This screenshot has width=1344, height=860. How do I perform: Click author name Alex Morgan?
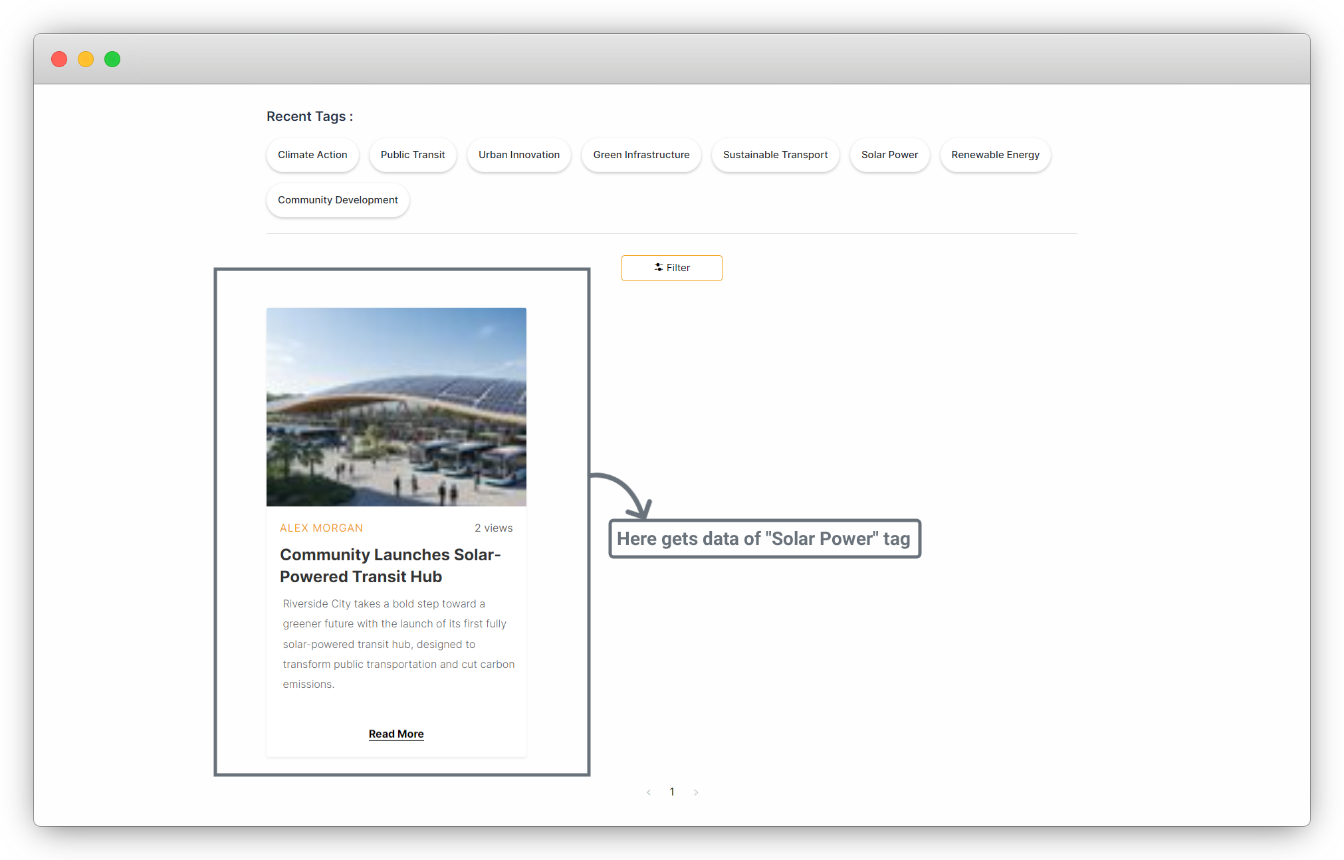click(x=321, y=528)
